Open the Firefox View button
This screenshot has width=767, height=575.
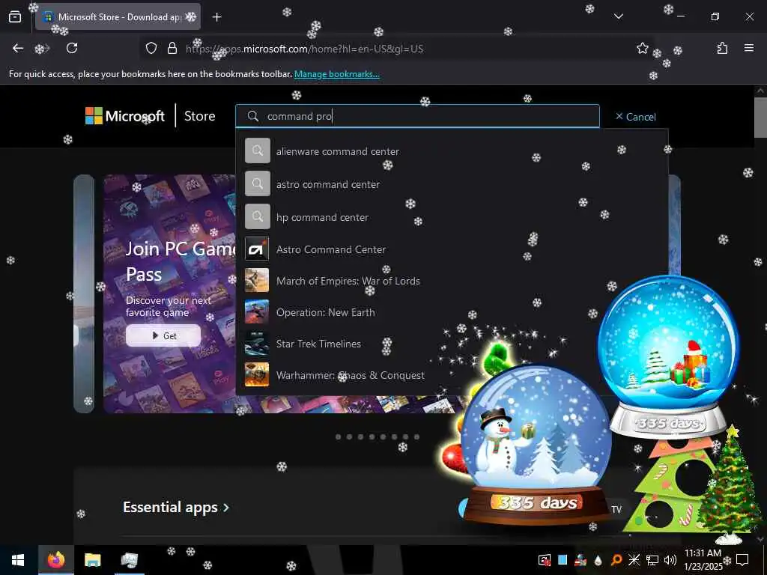(15, 17)
